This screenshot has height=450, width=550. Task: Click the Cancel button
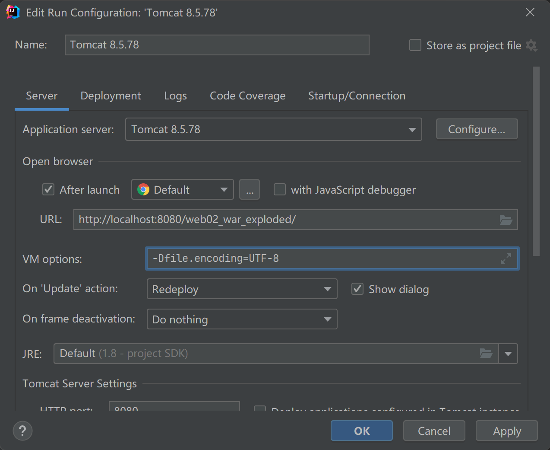click(434, 431)
